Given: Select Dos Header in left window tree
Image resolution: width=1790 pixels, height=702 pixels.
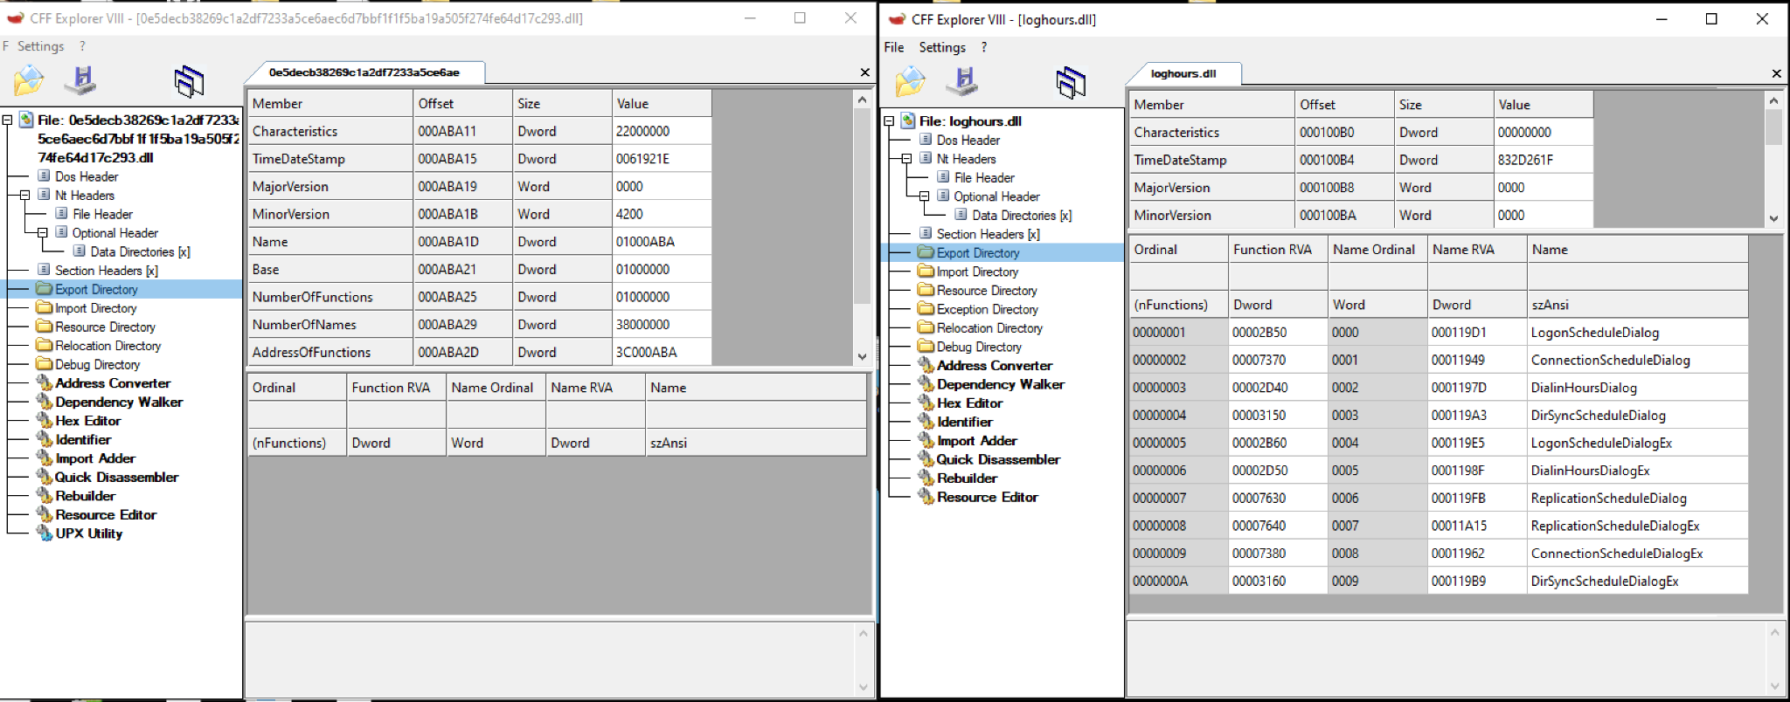Looking at the screenshot, I should click(87, 176).
